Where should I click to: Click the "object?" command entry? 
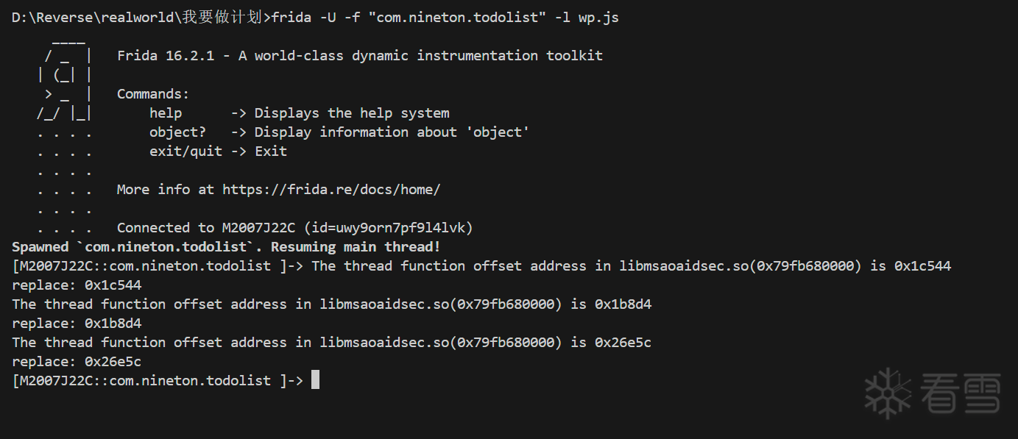click(177, 132)
